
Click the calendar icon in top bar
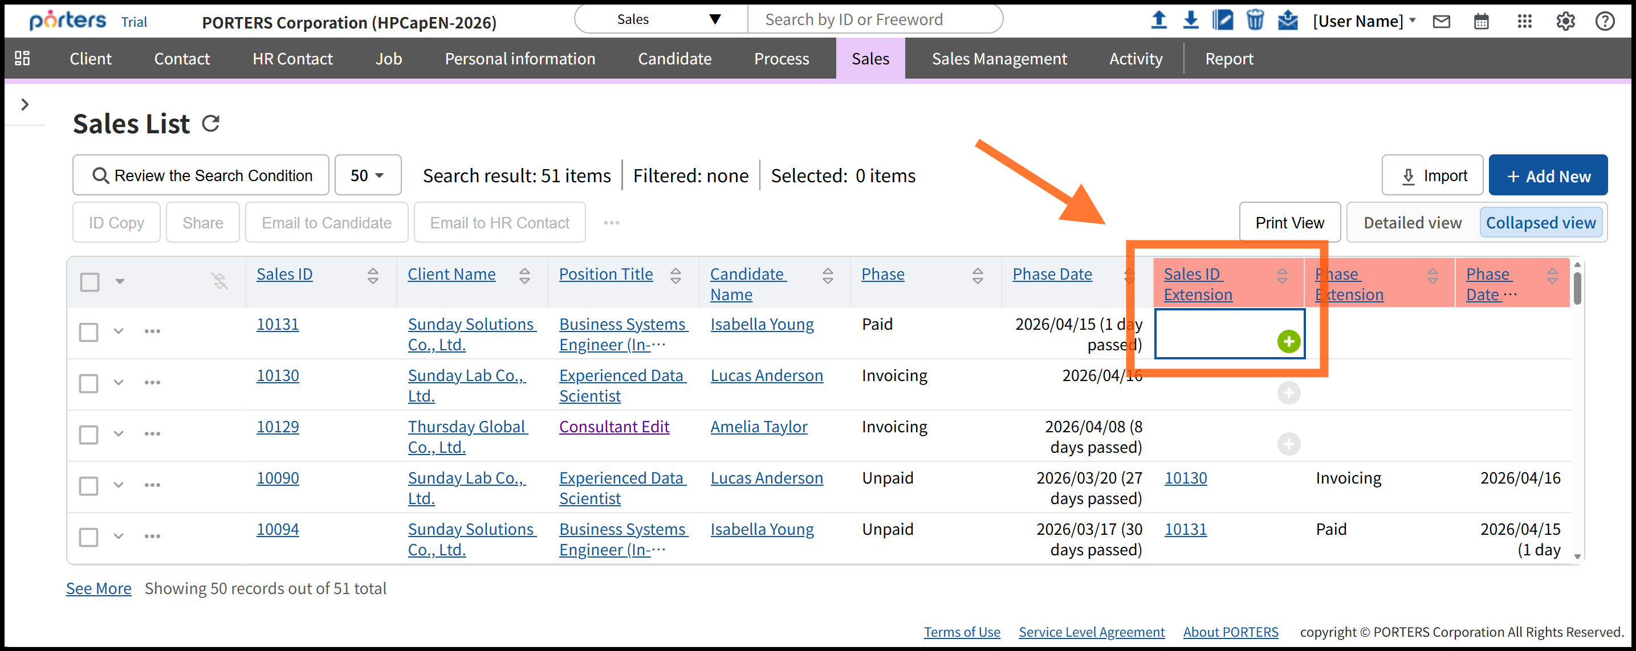[1481, 22]
